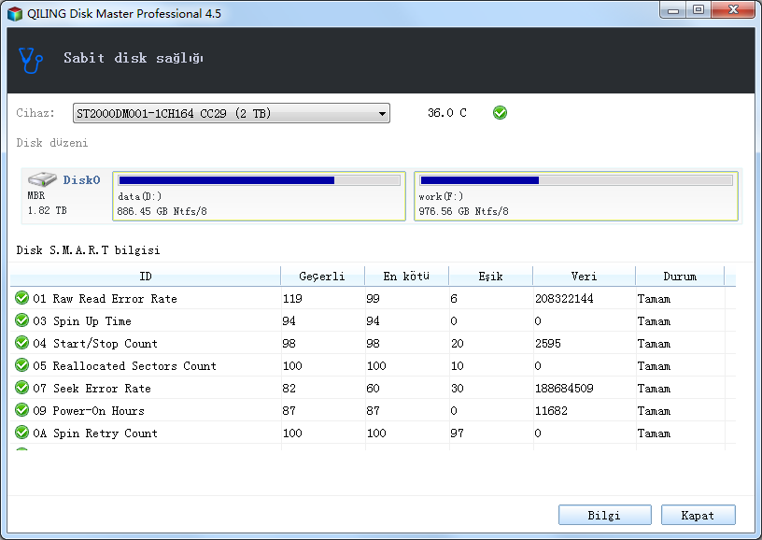Viewport: 762px width, 540px height.
Task: Sort by the Veri column header
Action: pyautogui.click(x=585, y=277)
